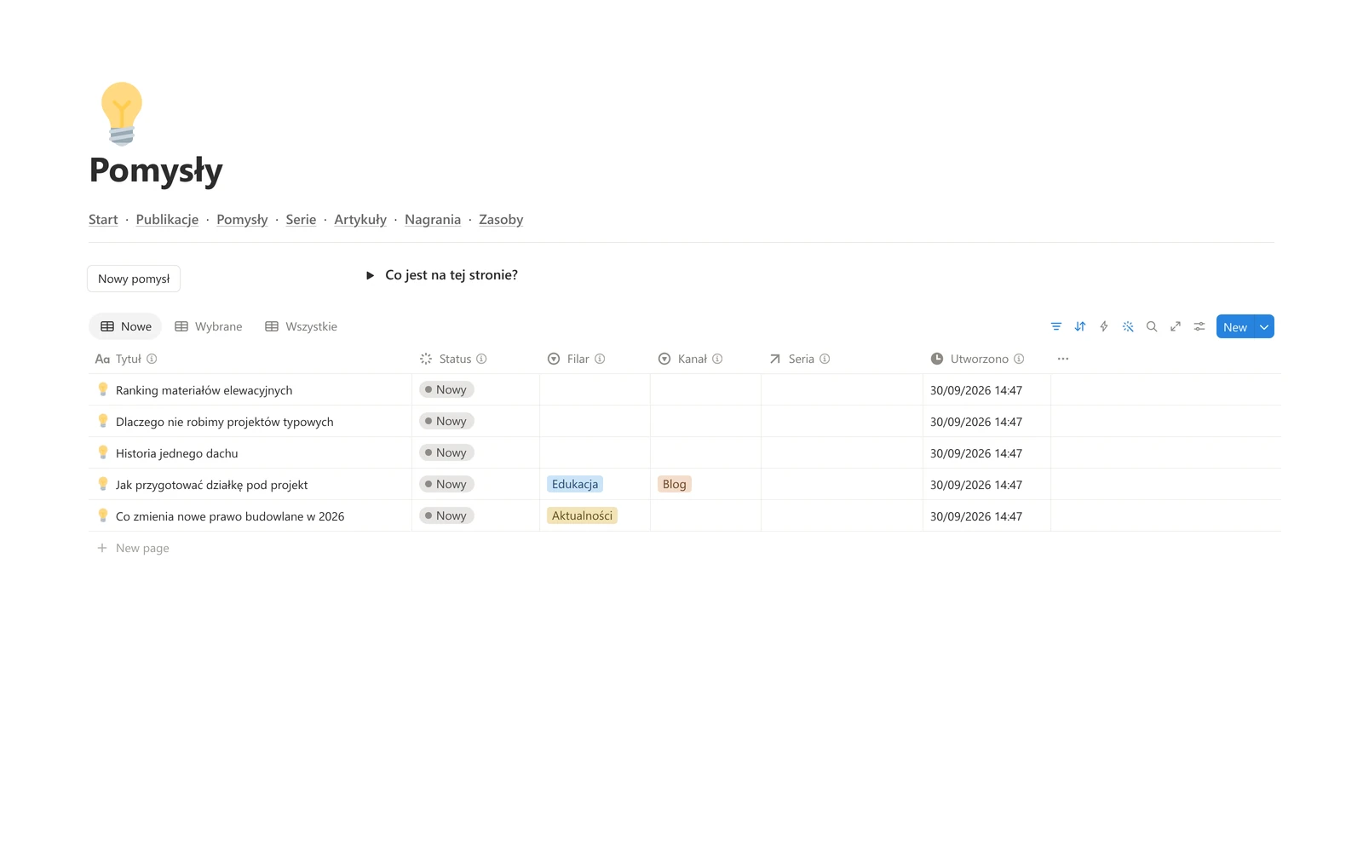Viewport: 1363px width, 852px height.
Task: Add a row via New page
Action: click(x=133, y=548)
